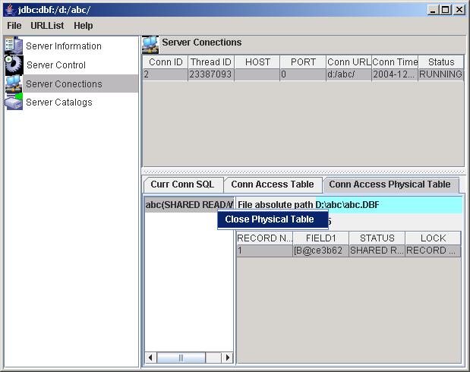Click the Status column header

pos(440,62)
